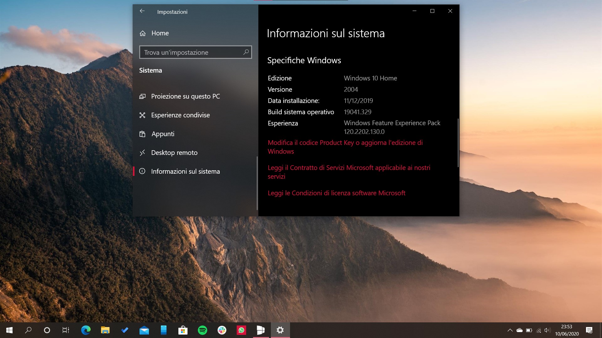Click the Show desktop strip

point(601,330)
